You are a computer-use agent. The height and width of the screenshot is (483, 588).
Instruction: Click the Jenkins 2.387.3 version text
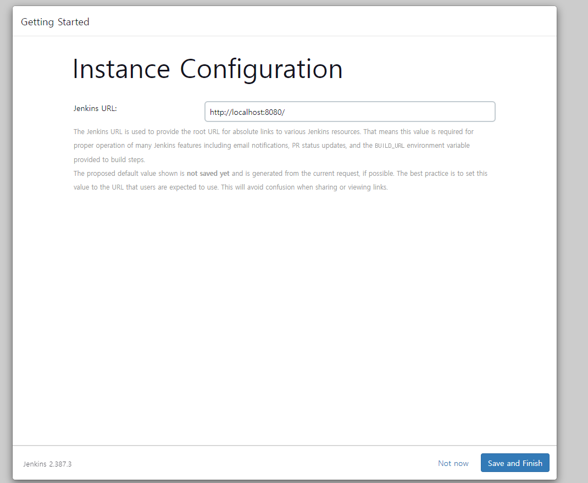tap(47, 464)
